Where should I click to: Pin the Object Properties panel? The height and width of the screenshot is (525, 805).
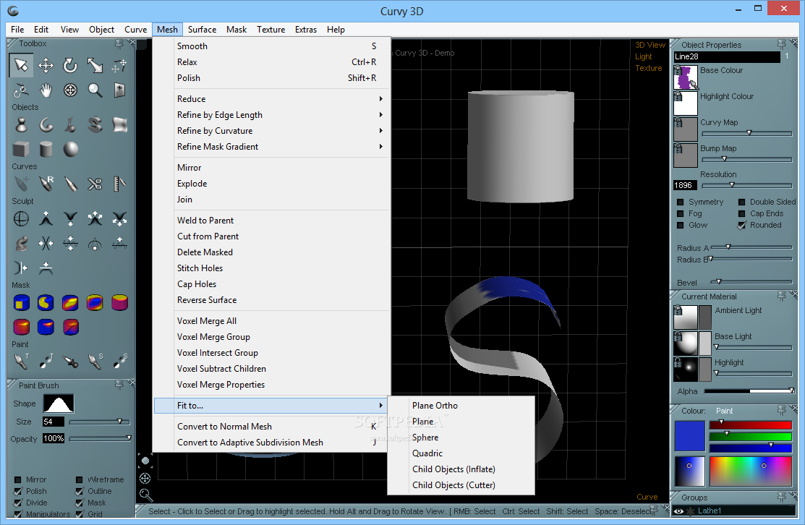[781, 45]
